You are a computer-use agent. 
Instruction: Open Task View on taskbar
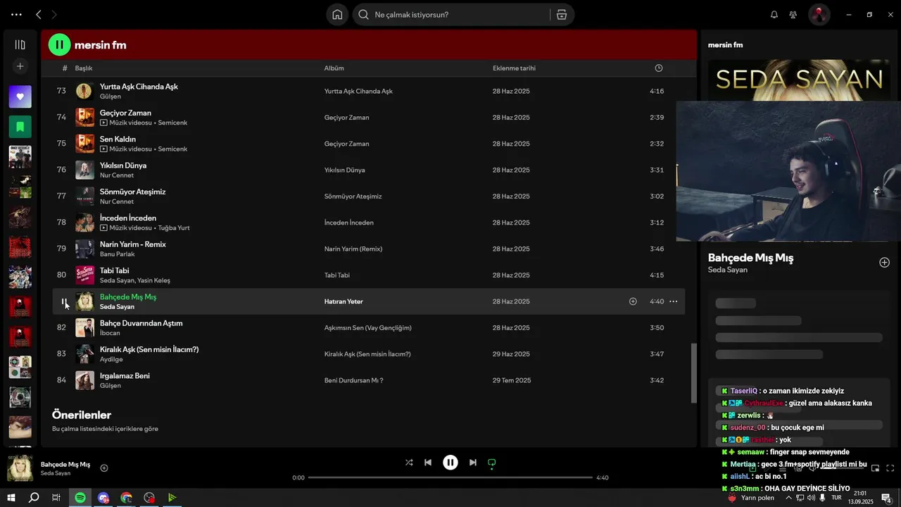point(56,498)
